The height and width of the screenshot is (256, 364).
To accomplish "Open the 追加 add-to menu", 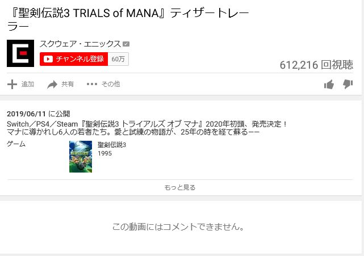I will pos(20,84).
